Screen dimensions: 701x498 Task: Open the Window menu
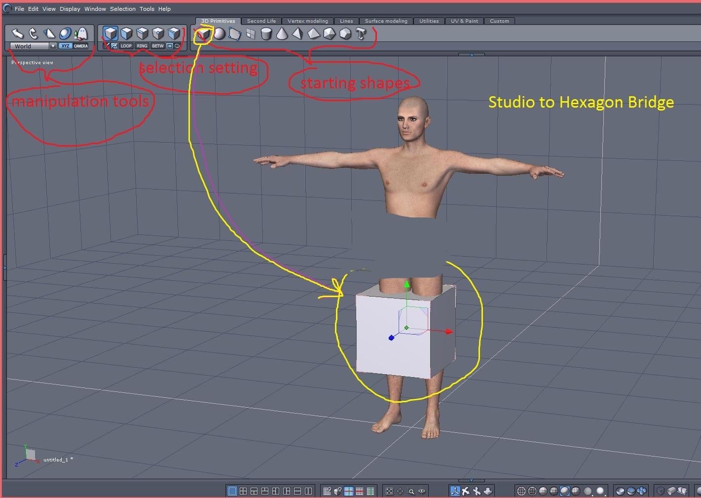(95, 9)
